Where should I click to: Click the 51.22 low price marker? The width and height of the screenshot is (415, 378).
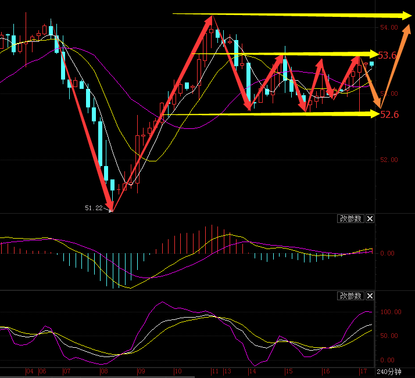(x=93, y=208)
